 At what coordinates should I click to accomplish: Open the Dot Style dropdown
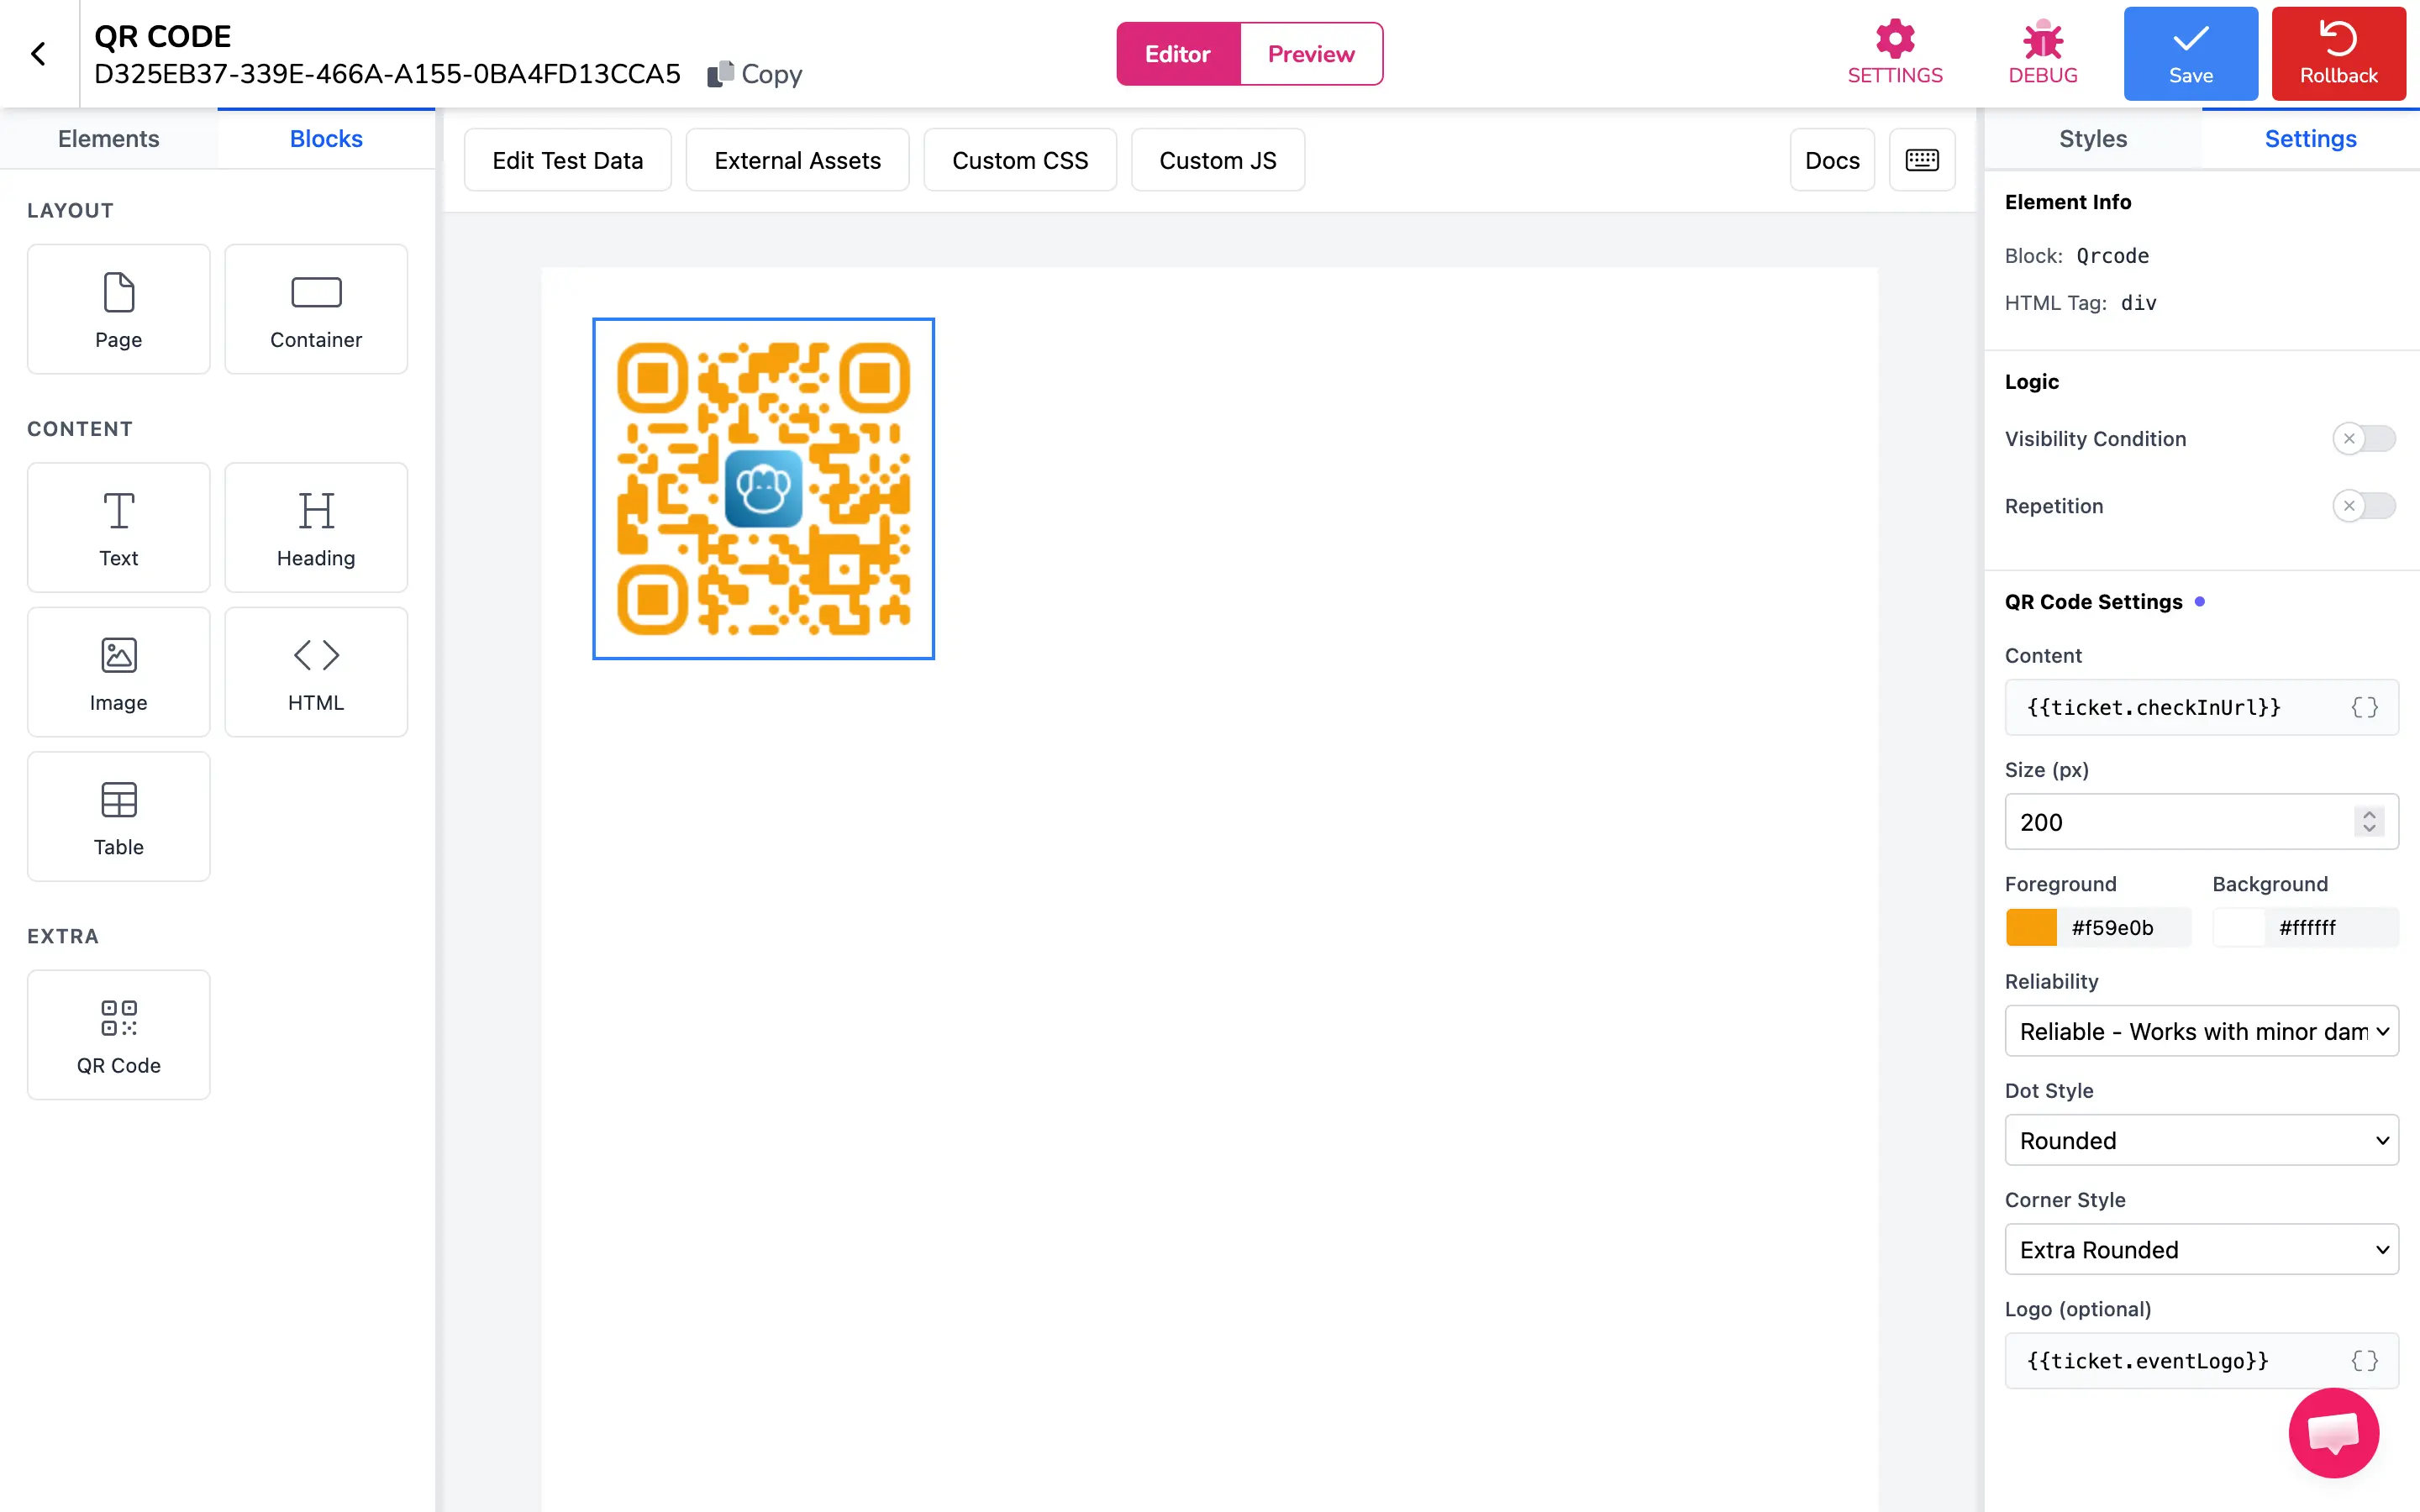(2201, 1140)
